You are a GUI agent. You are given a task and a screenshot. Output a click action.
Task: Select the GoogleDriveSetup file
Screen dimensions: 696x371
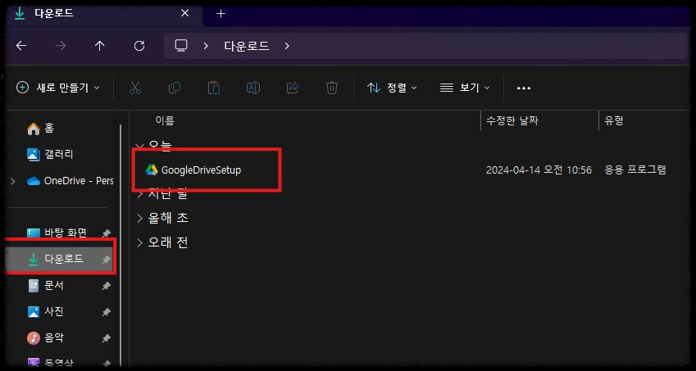point(201,170)
